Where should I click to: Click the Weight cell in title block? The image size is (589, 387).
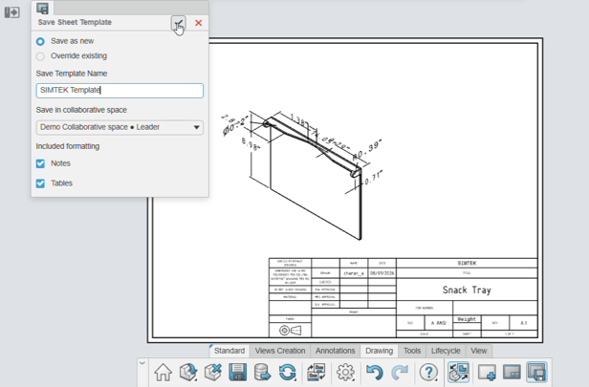coord(467,319)
